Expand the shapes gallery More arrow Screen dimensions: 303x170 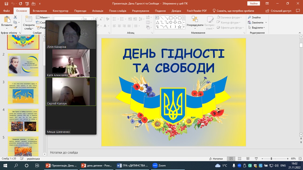coord(184,27)
